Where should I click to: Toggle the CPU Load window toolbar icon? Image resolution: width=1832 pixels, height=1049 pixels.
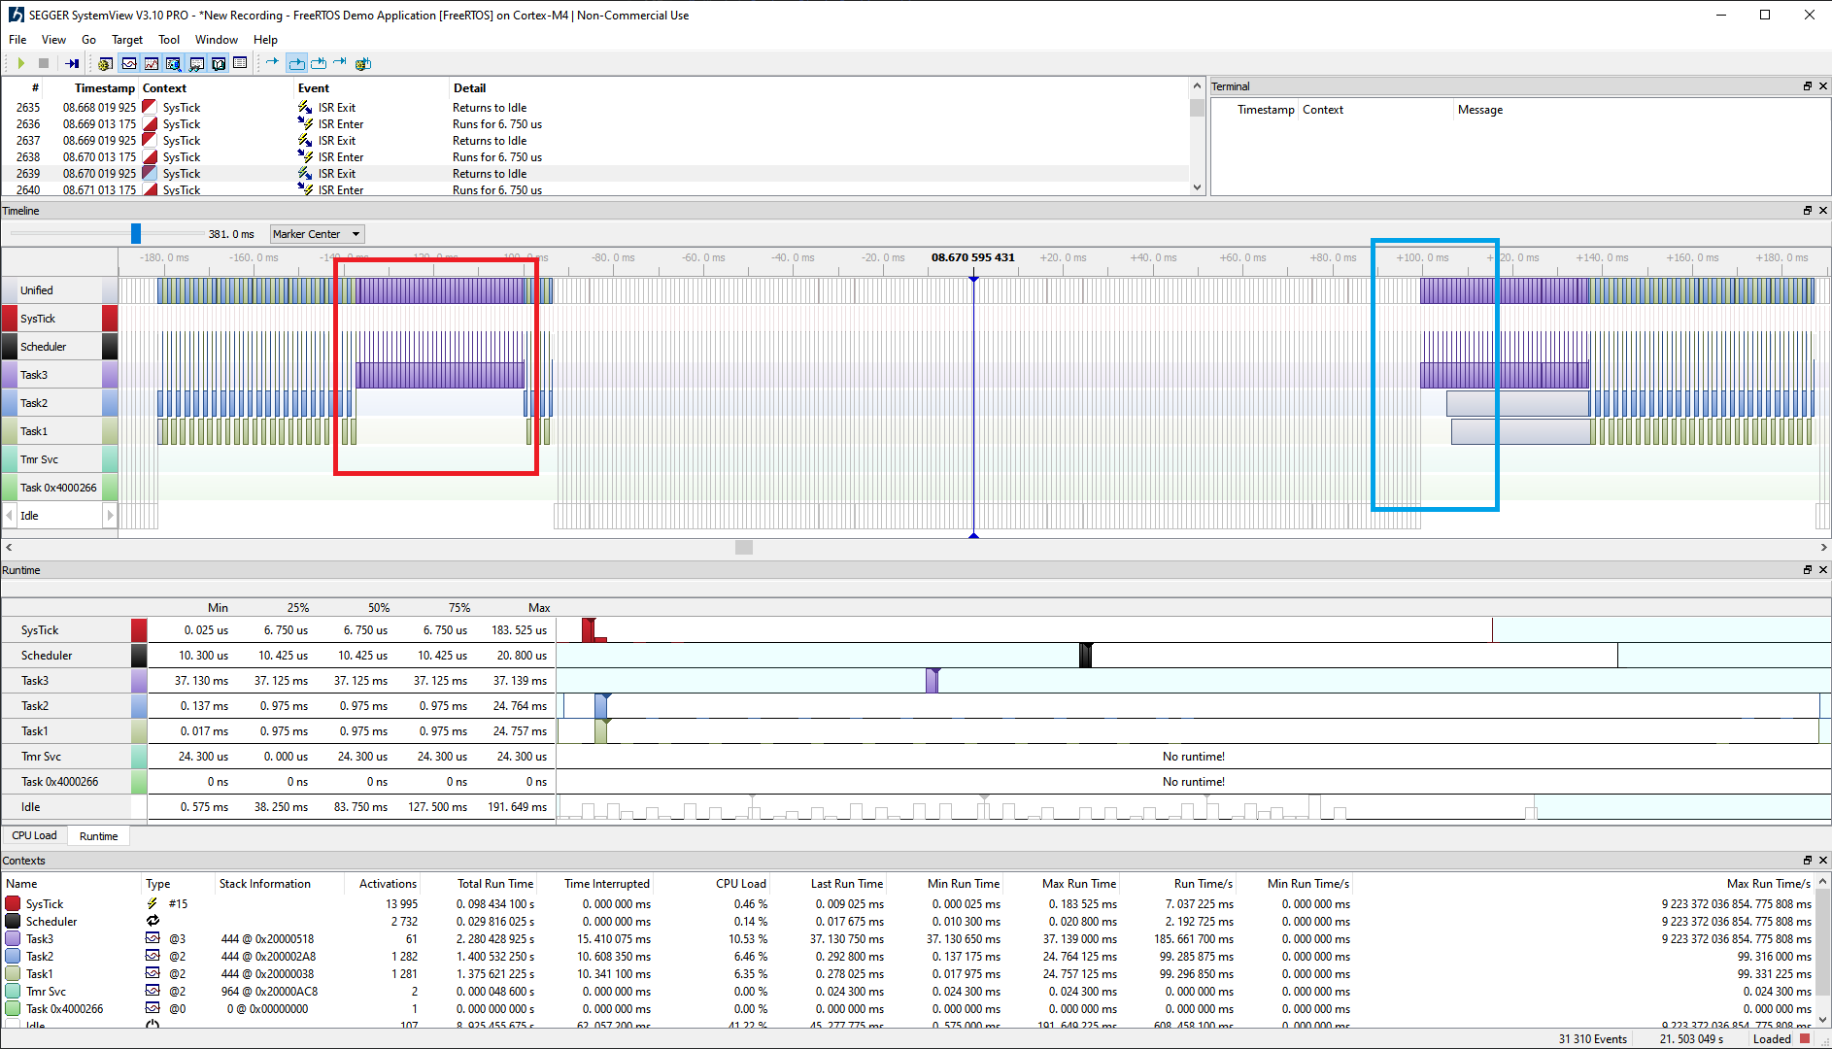(x=152, y=63)
